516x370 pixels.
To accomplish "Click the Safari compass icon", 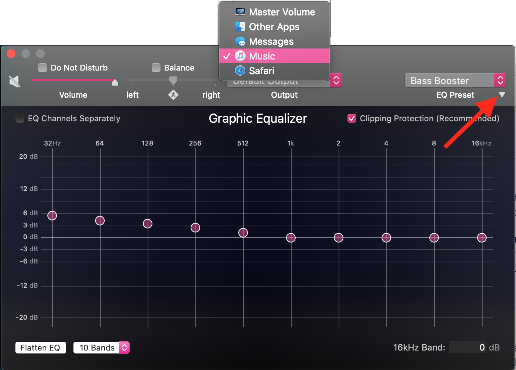I will [x=240, y=71].
